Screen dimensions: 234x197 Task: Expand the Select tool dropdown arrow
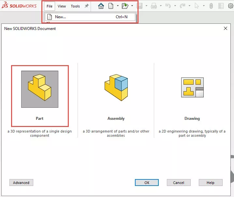point(204,6)
